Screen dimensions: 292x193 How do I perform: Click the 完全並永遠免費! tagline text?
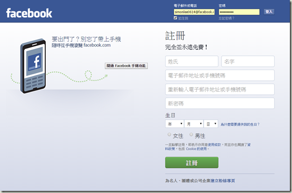click(x=187, y=47)
